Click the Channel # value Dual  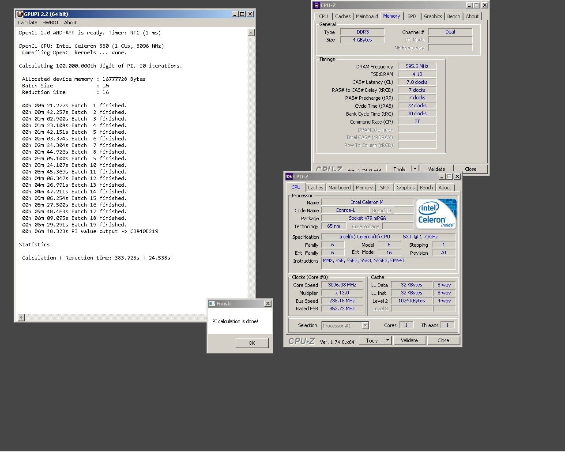(x=450, y=32)
